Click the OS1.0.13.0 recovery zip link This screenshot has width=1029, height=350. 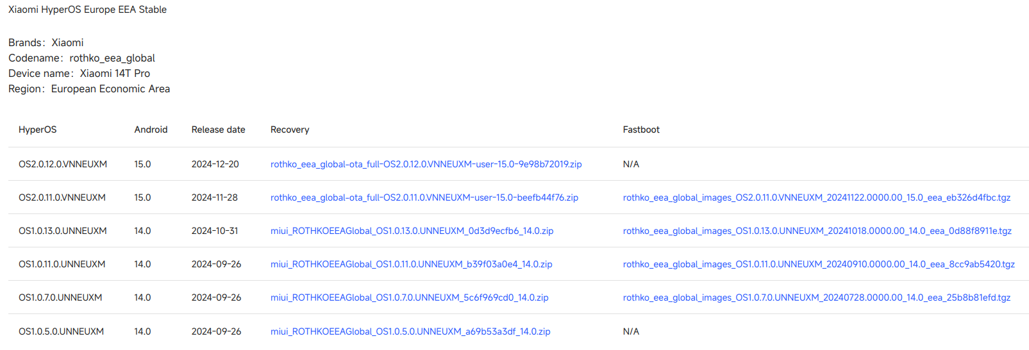[412, 231]
